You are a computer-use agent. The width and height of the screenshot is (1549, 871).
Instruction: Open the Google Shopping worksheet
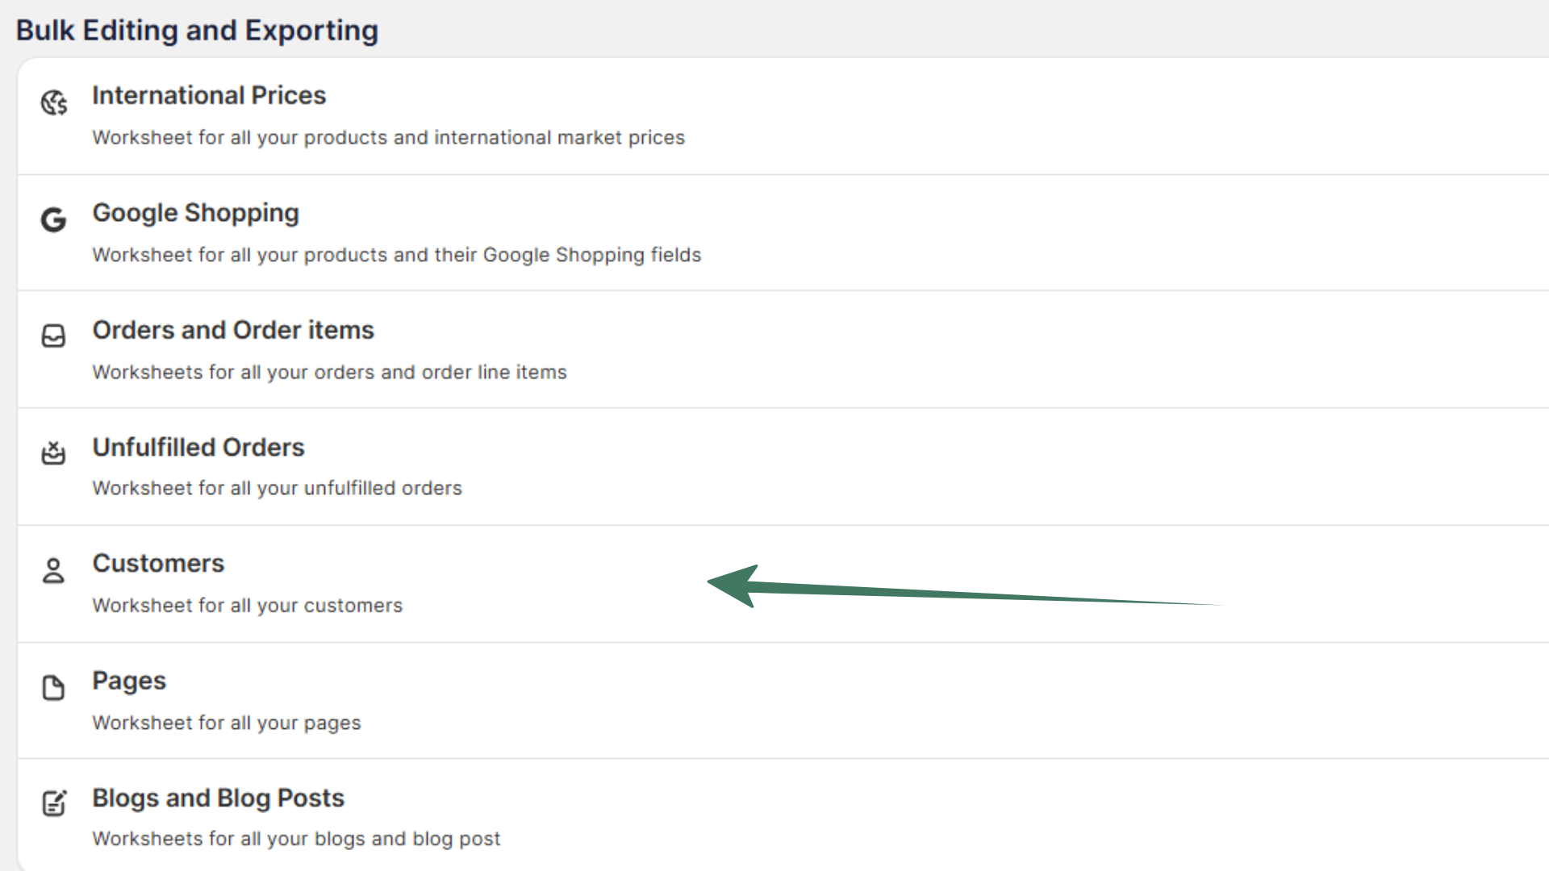click(195, 213)
